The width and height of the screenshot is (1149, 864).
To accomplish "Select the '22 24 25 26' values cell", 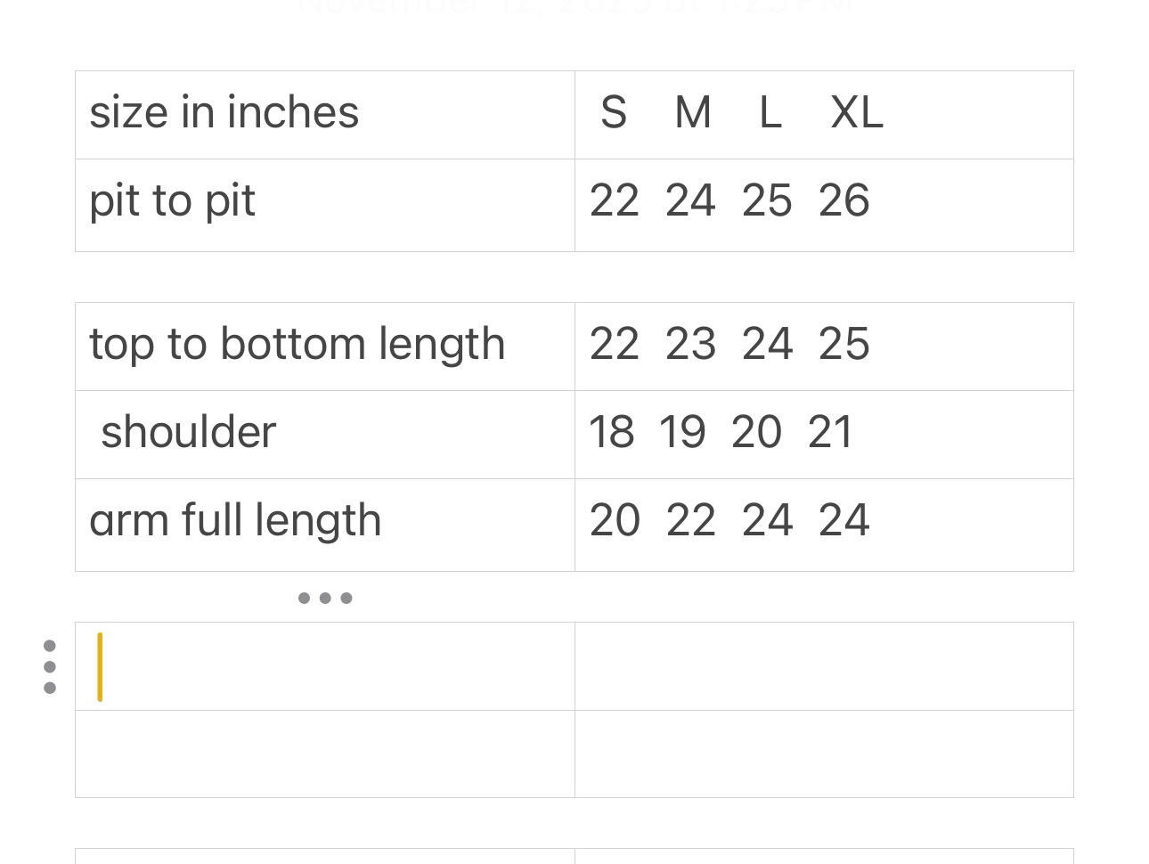I will (x=823, y=204).
